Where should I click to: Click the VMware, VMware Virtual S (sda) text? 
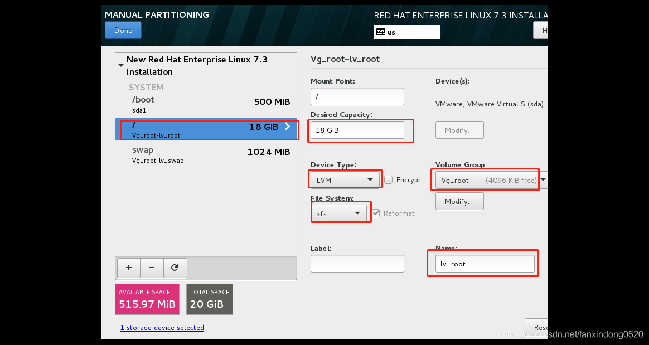pos(489,104)
